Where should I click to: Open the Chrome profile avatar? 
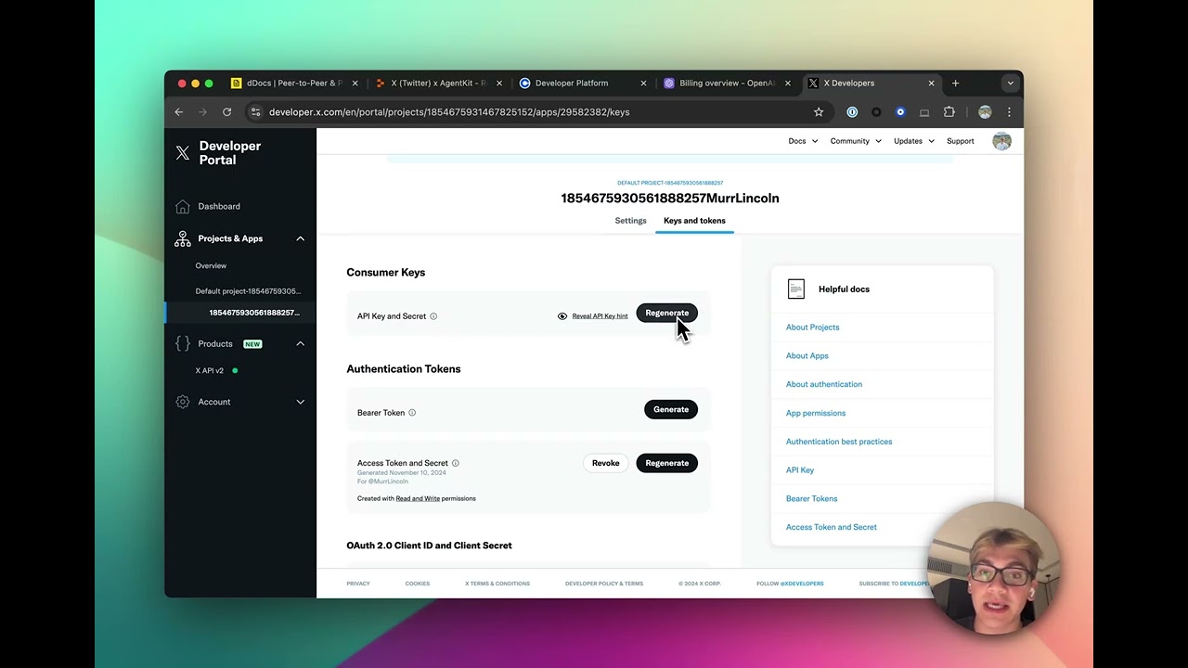(x=985, y=112)
